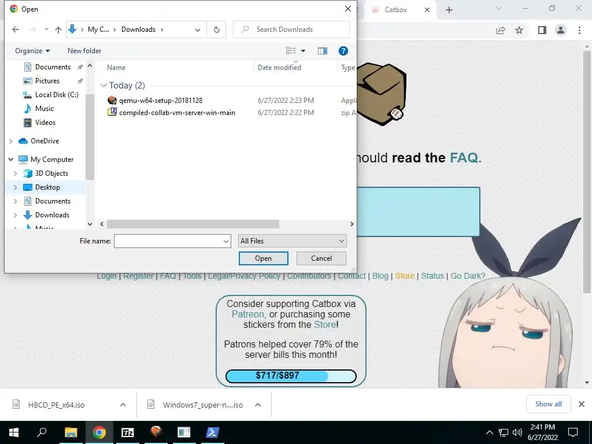Open the Blog link in Catbox footer
592x444 pixels.
click(x=380, y=276)
